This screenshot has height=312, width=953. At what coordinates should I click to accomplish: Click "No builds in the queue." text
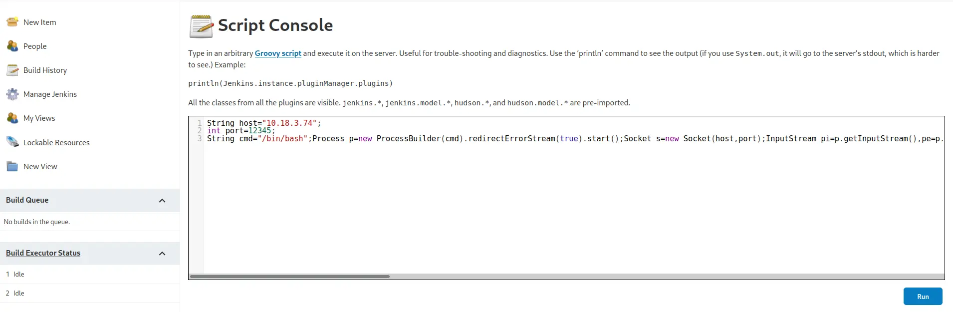tap(37, 222)
